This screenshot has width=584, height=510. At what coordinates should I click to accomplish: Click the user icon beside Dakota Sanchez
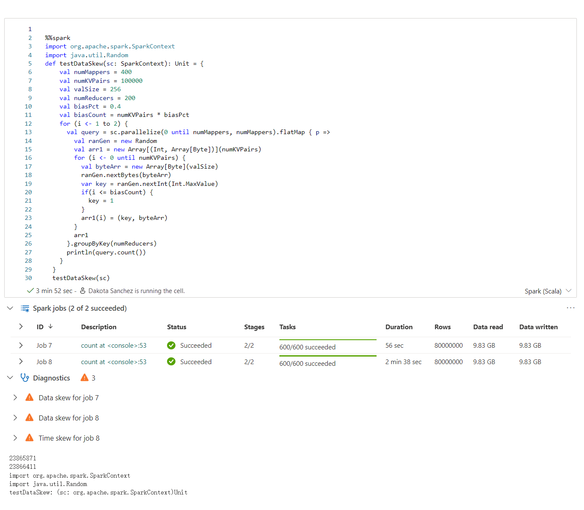coord(83,291)
